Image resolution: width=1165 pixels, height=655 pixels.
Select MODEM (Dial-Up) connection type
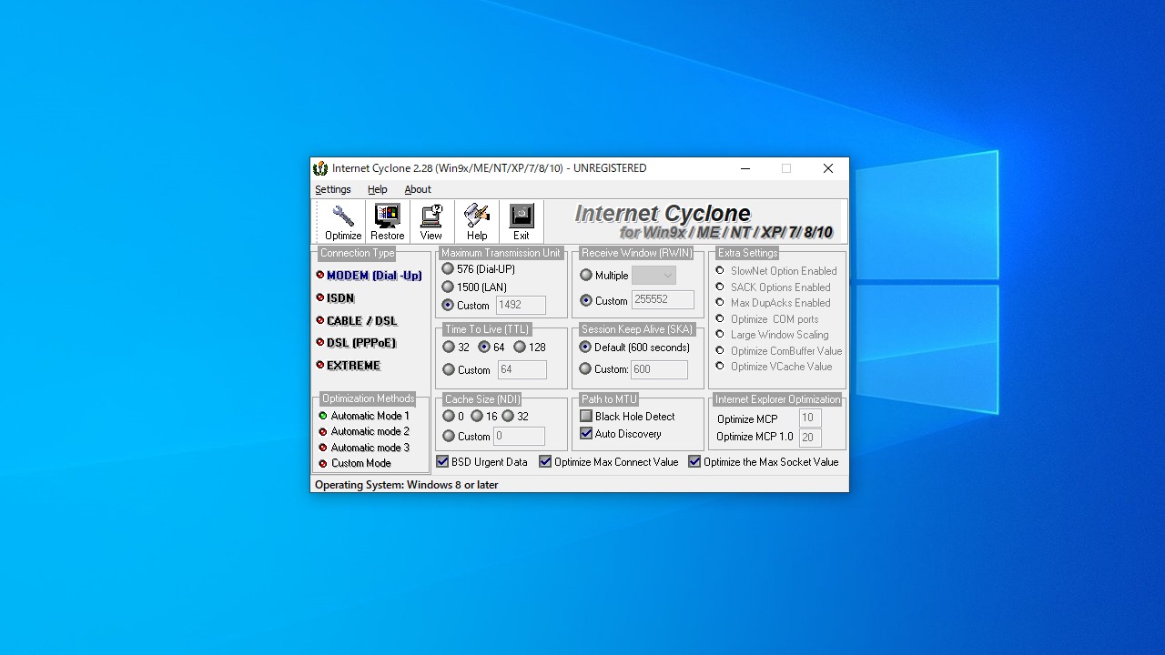pyautogui.click(x=369, y=276)
